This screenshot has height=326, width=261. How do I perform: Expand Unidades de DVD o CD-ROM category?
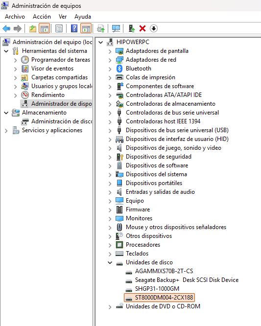pos(110,307)
